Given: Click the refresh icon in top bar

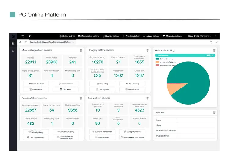Looking at the screenshot, I should (31, 36).
